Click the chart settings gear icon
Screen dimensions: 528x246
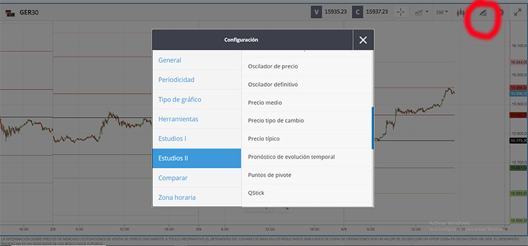click(x=502, y=12)
